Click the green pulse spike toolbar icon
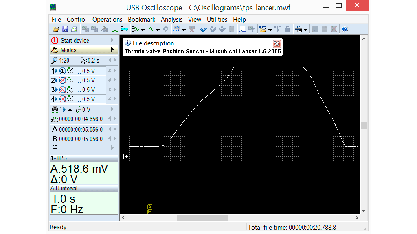417x234 pixels. tap(115, 29)
